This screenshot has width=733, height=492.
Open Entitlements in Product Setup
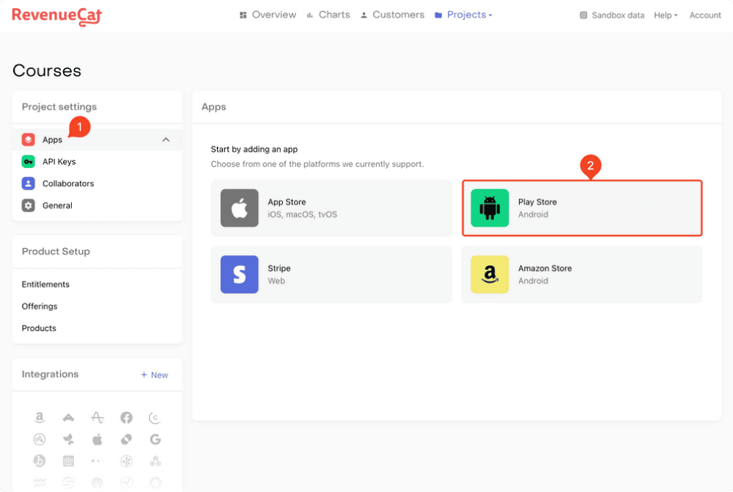tap(45, 284)
